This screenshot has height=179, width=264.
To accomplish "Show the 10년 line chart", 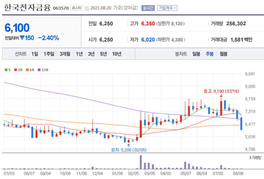I will point(117,54).
